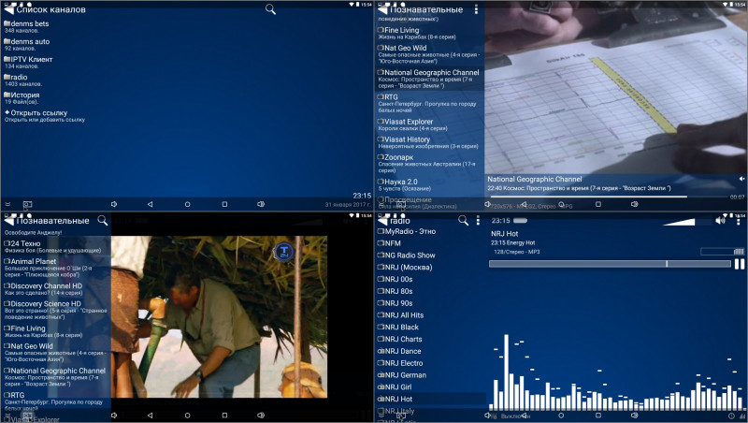This screenshot has width=748, height=423.
Task: Open search on the radio screen
Action: coord(463,220)
